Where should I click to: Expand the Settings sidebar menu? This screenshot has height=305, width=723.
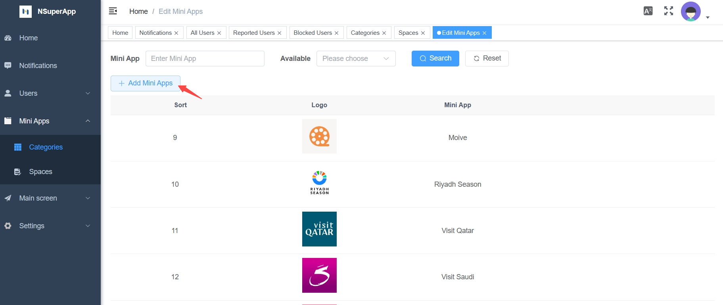click(50, 226)
